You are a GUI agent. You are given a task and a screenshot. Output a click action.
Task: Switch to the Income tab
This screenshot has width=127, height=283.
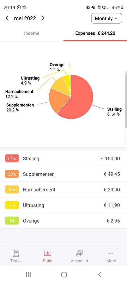(x=32, y=33)
